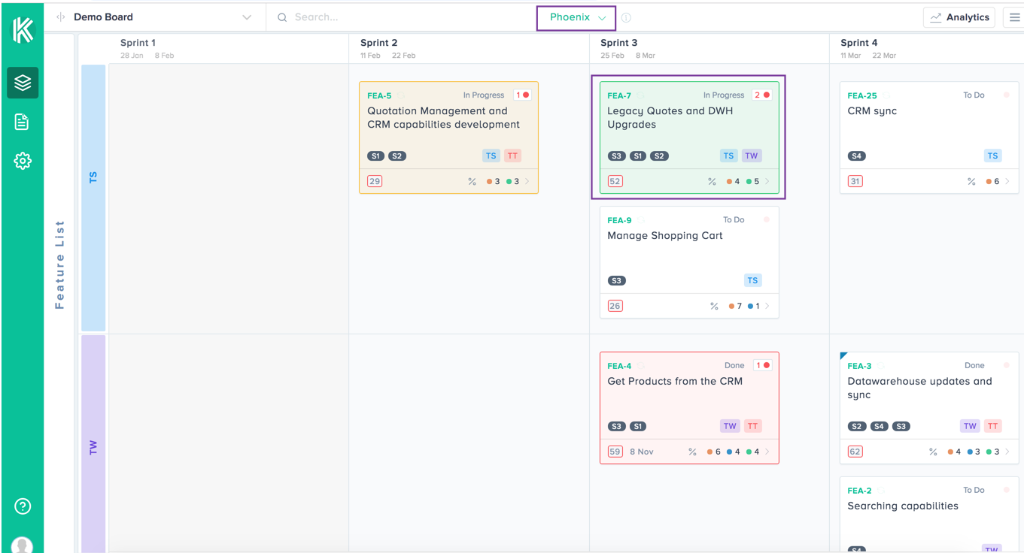Click the red risk badge on FEA-4
Screen dimensions: 1024x553
coord(762,365)
